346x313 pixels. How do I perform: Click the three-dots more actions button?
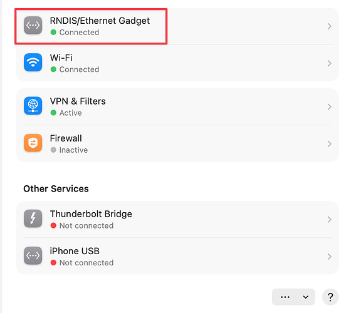[x=285, y=297]
